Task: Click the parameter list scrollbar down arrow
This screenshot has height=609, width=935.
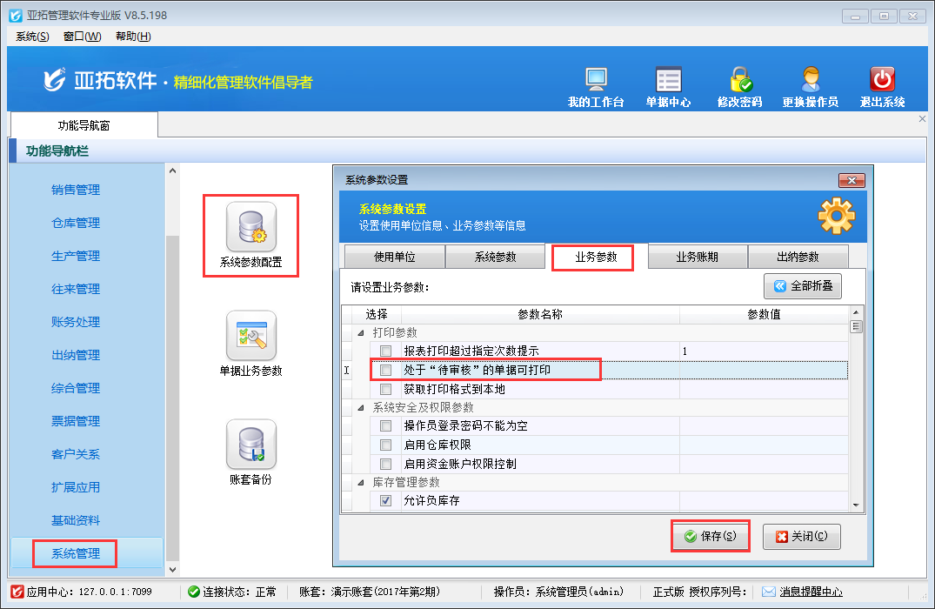Action: [x=856, y=505]
